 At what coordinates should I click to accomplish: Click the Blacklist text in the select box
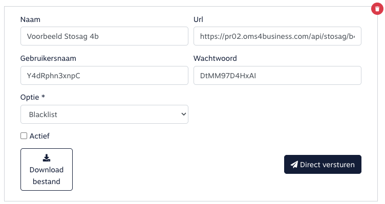click(43, 115)
